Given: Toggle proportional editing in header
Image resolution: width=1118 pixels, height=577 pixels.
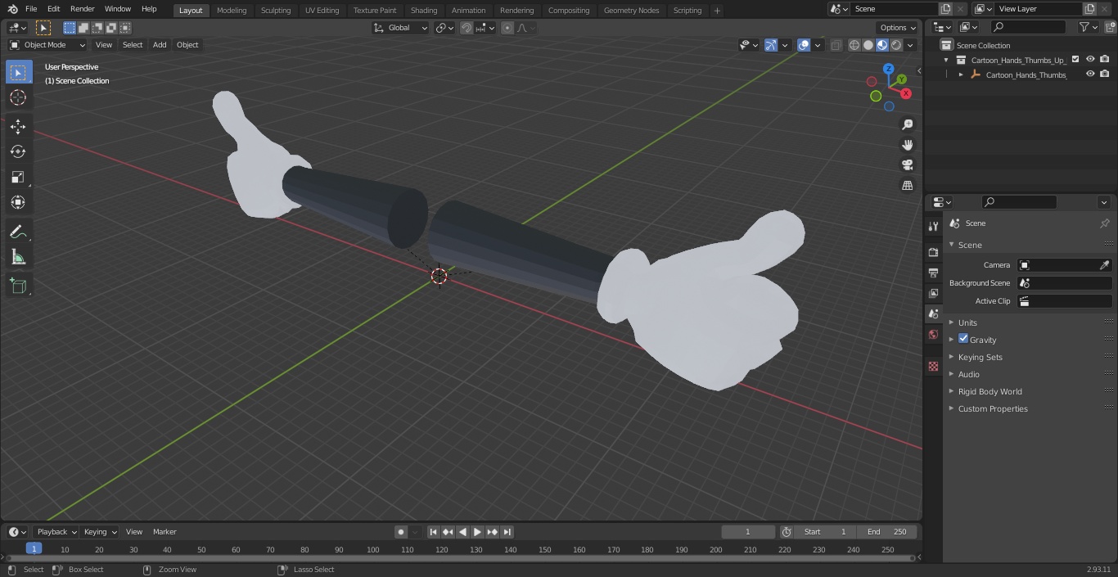Looking at the screenshot, I should 507,28.
